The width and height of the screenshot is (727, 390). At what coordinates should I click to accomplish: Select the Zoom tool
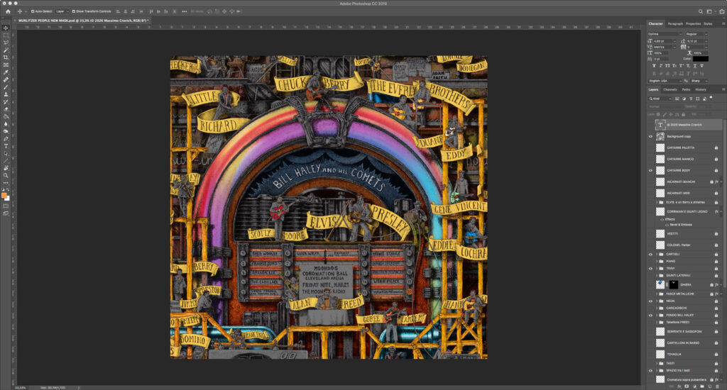tap(6, 176)
